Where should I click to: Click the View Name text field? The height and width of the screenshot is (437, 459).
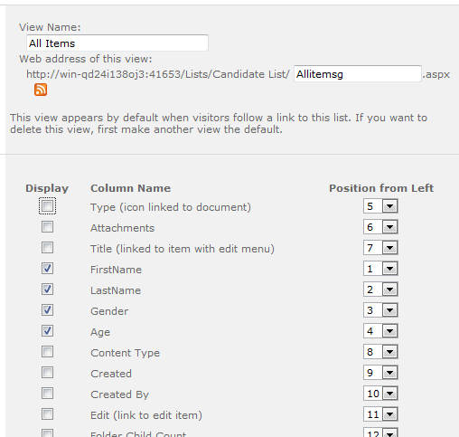(x=117, y=43)
